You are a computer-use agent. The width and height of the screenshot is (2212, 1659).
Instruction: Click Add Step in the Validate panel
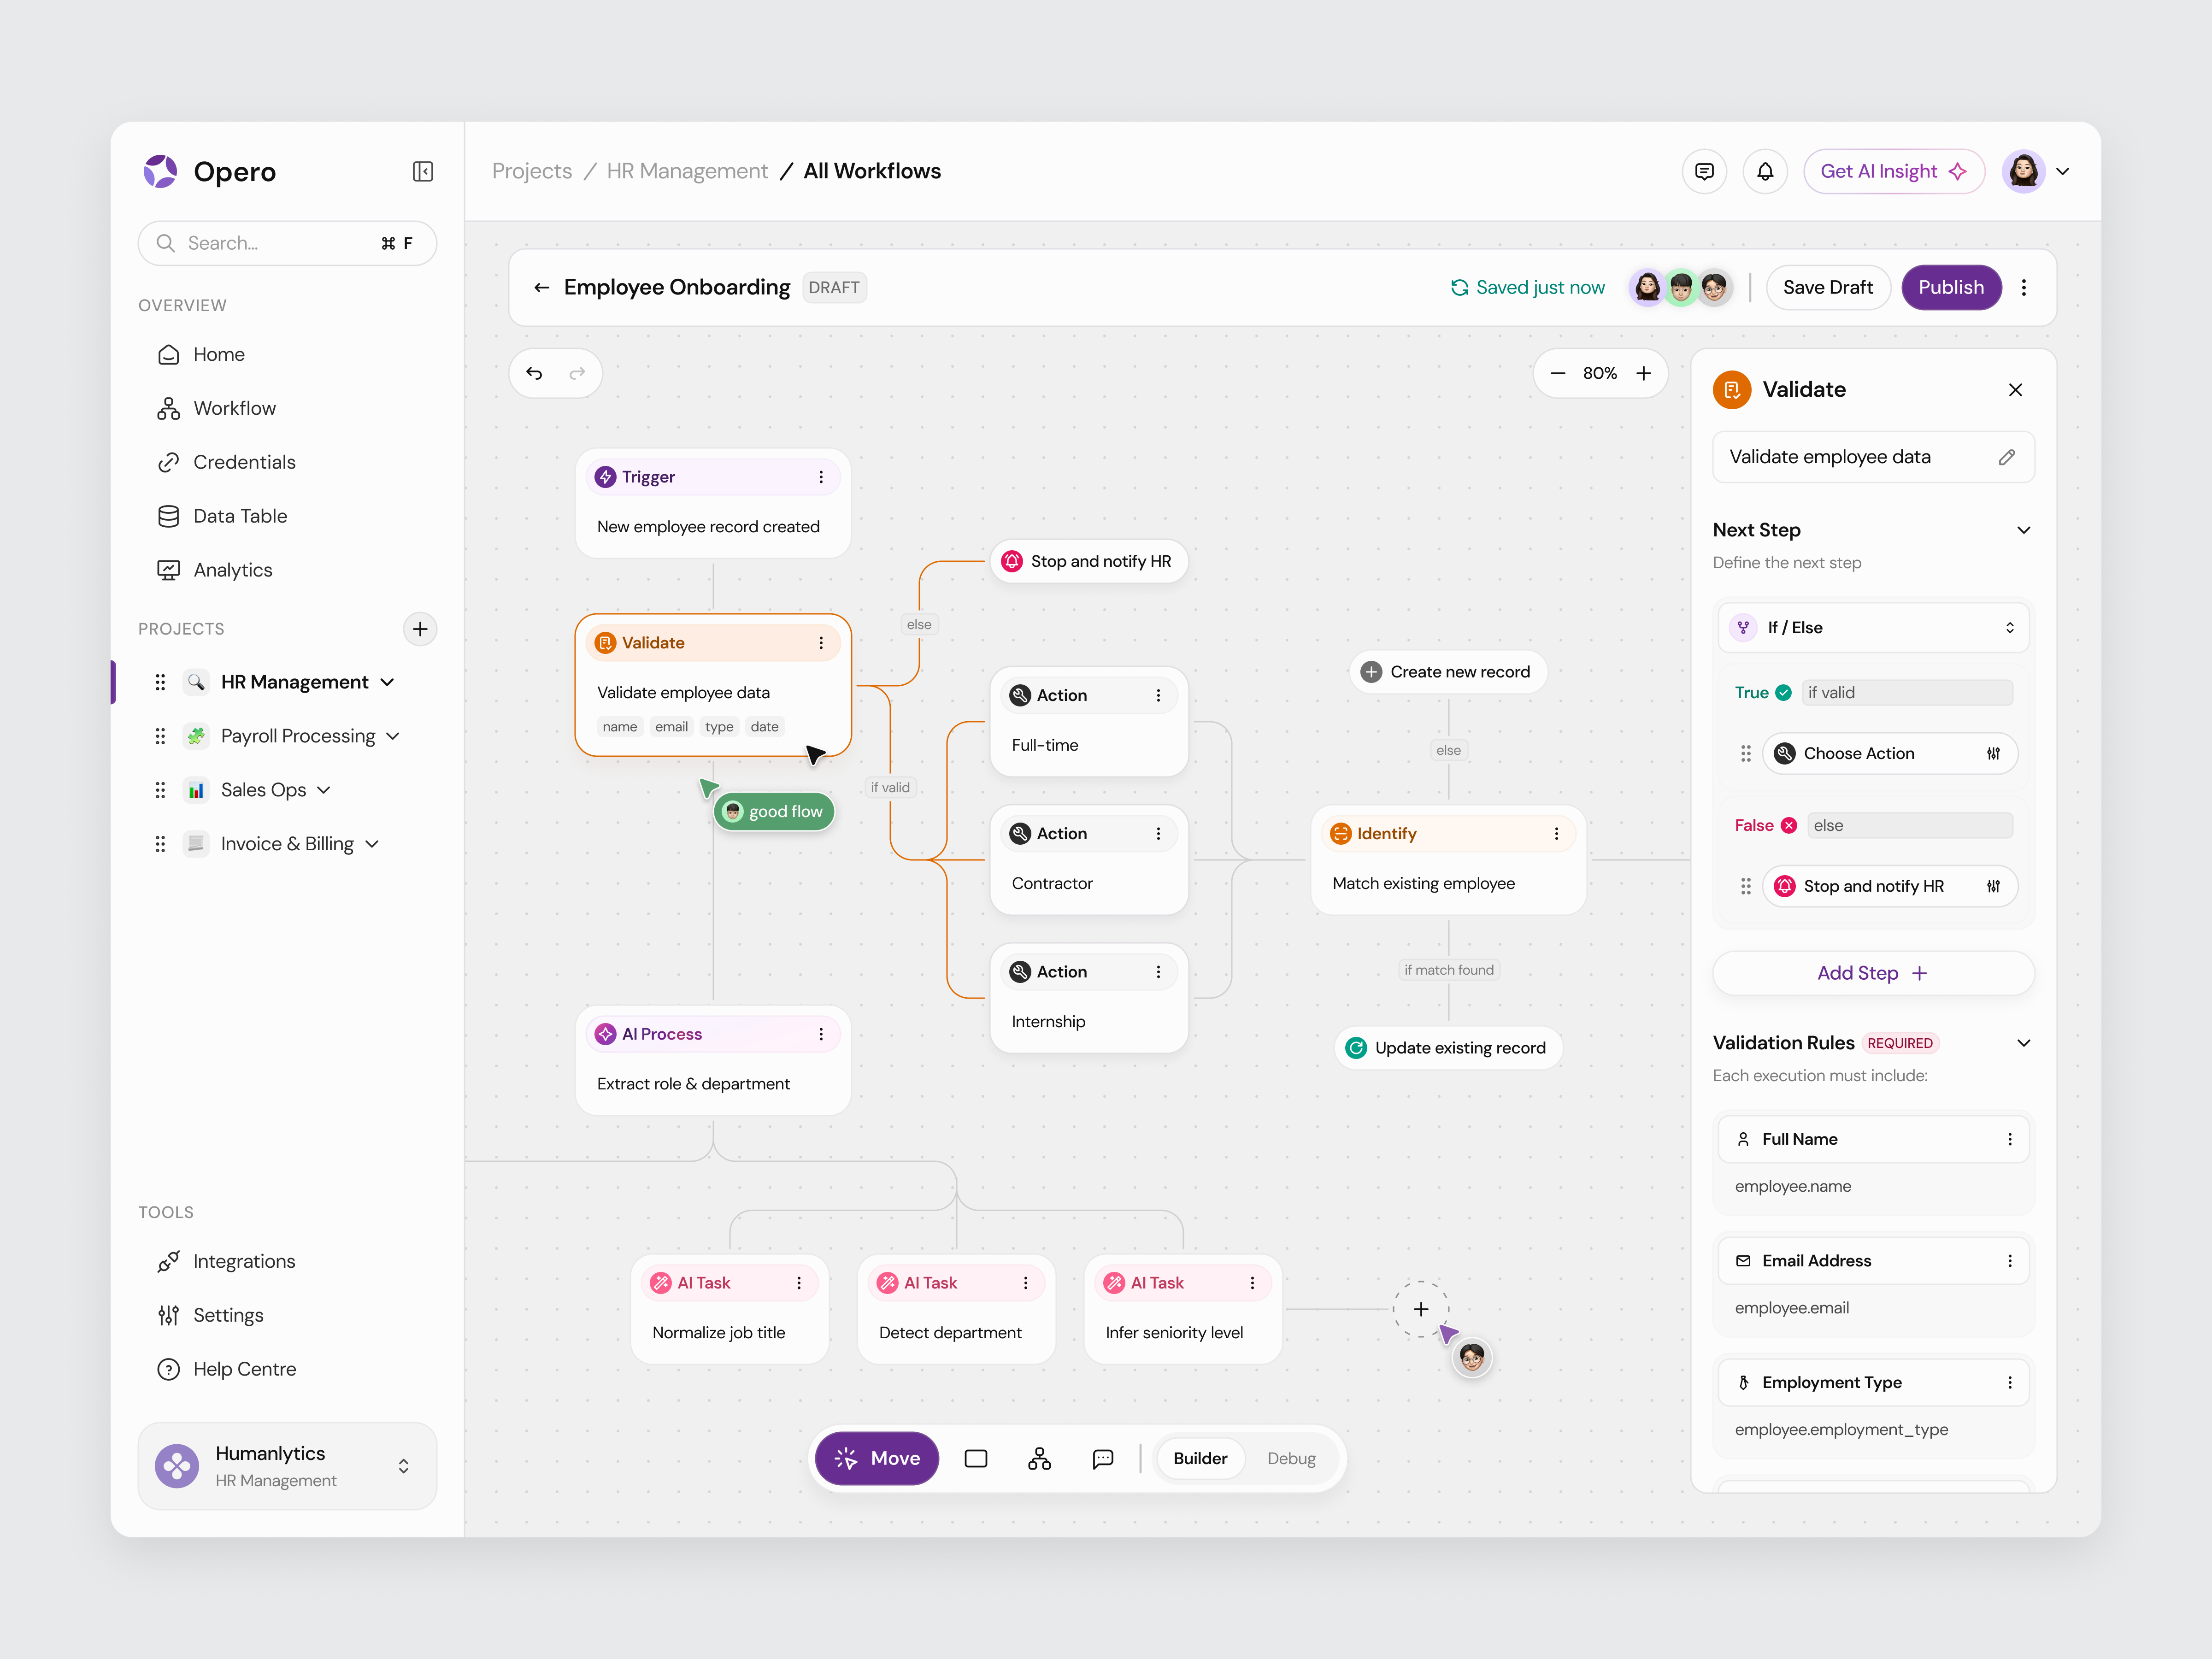point(1873,972)
